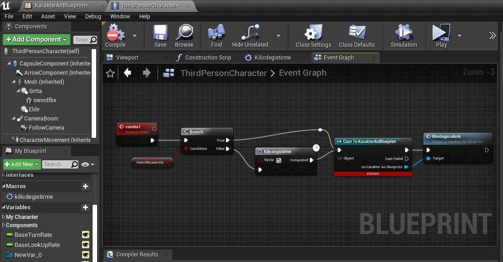Screen dimensions: 503x262
Task: Toggle Equip checkbox on Kilicdegistirme node
Action: click(x=279, y=160)
